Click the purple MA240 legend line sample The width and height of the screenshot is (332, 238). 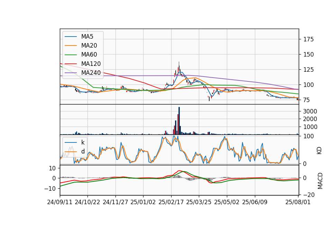(71, 73)
